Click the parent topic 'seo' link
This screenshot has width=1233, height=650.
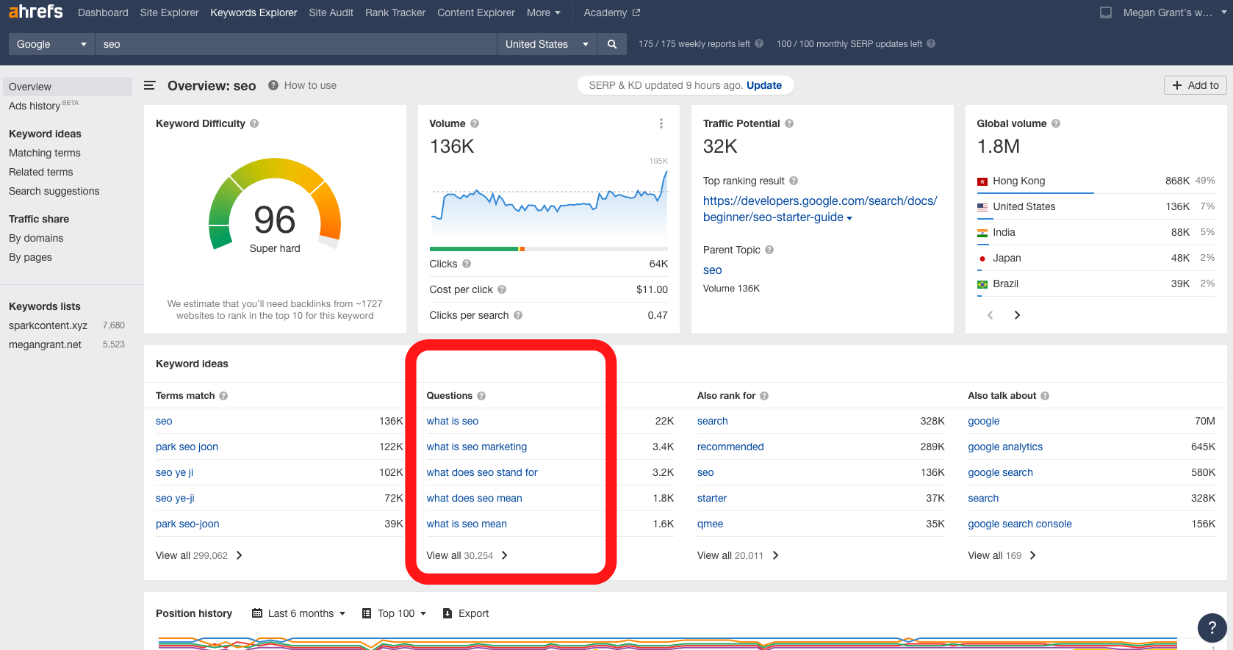(x=712, y=270)
